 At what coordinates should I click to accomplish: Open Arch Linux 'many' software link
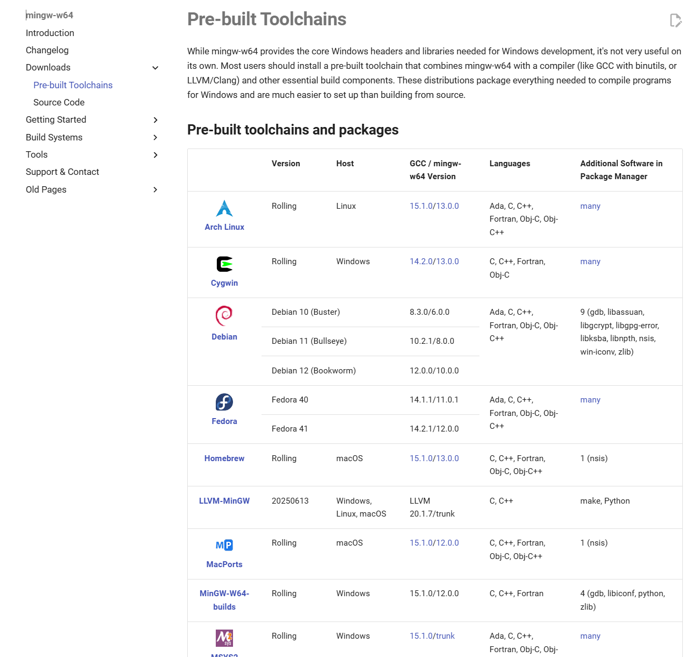point(590,206)
